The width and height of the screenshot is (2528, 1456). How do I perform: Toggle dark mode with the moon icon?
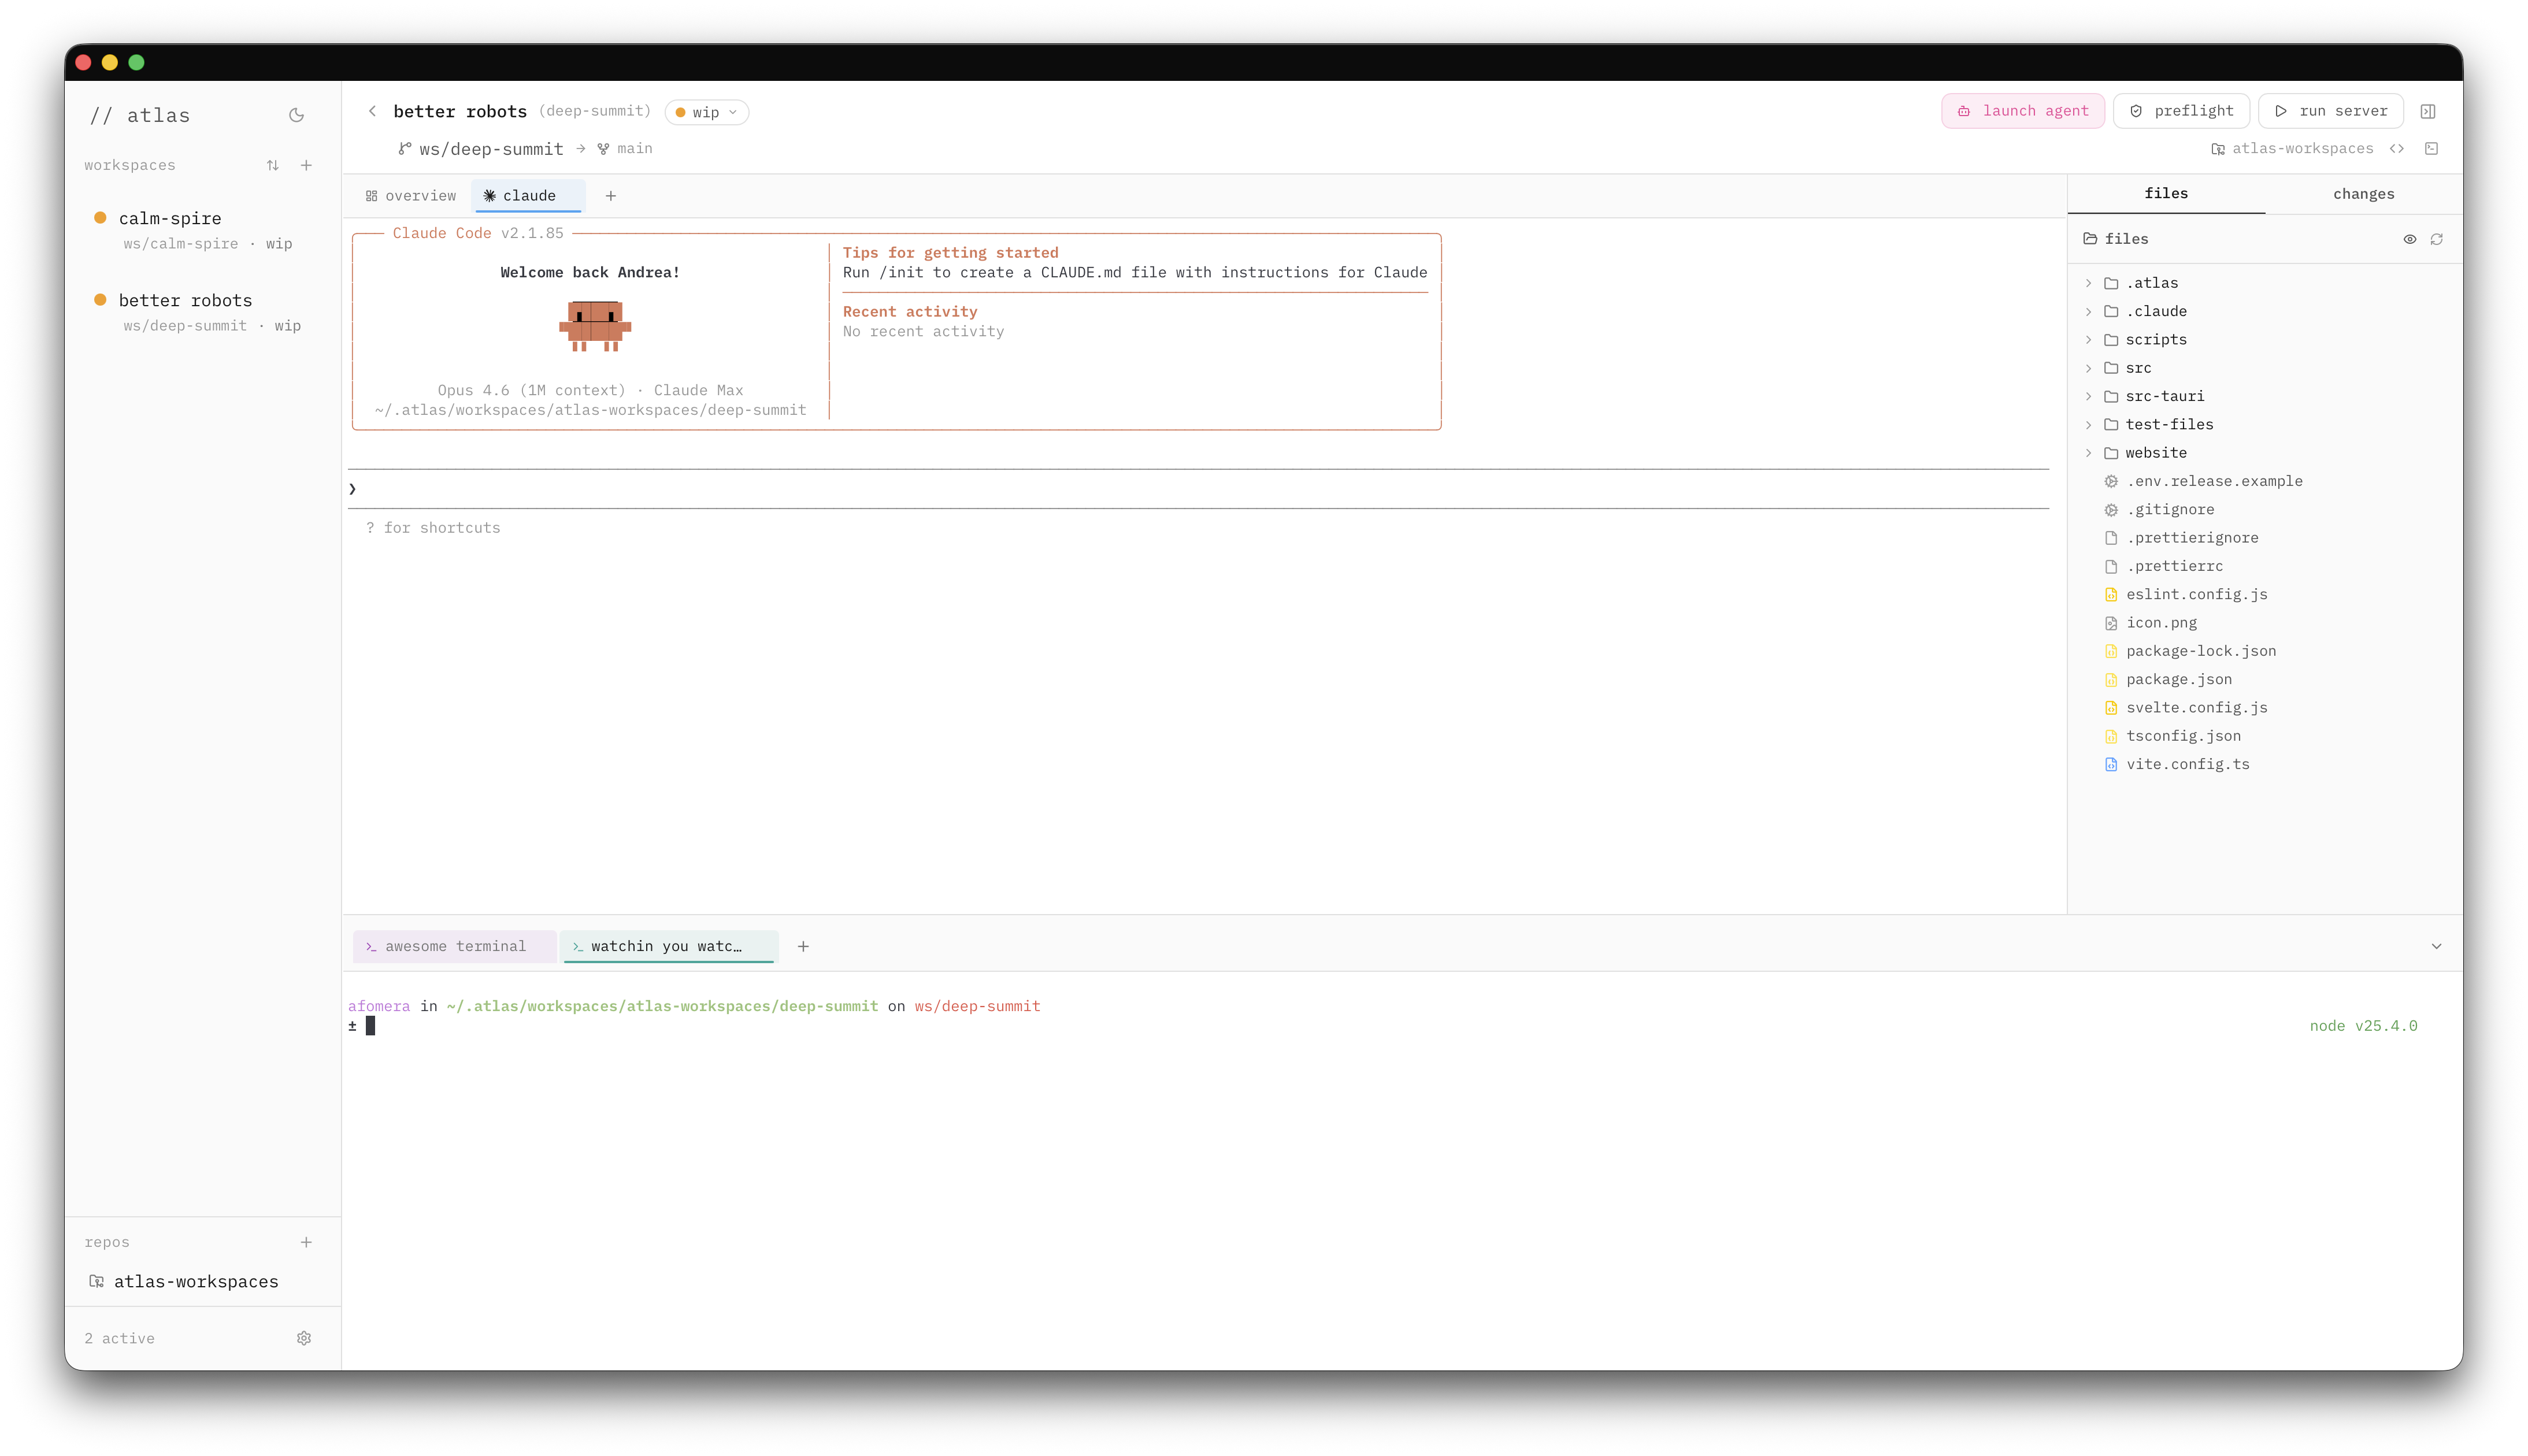tap(296, 115)
